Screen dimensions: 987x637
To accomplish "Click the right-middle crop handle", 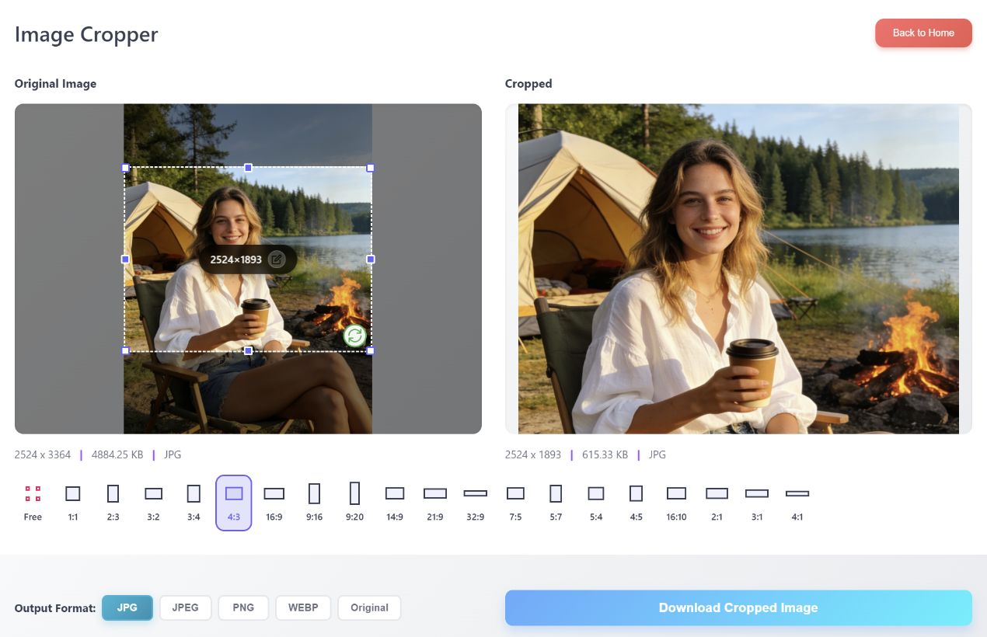I will (x=371, y=259).
